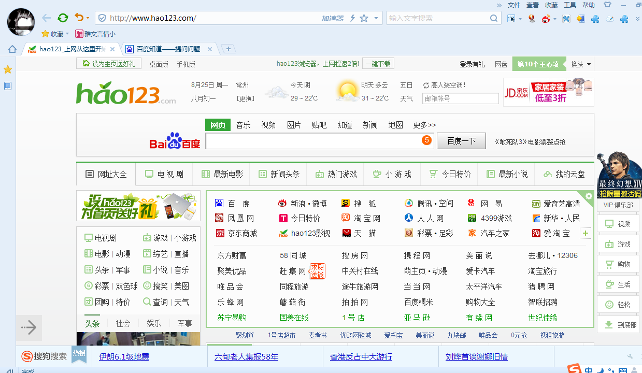
Task: Click the green refresh page icon
Action: 63,18
